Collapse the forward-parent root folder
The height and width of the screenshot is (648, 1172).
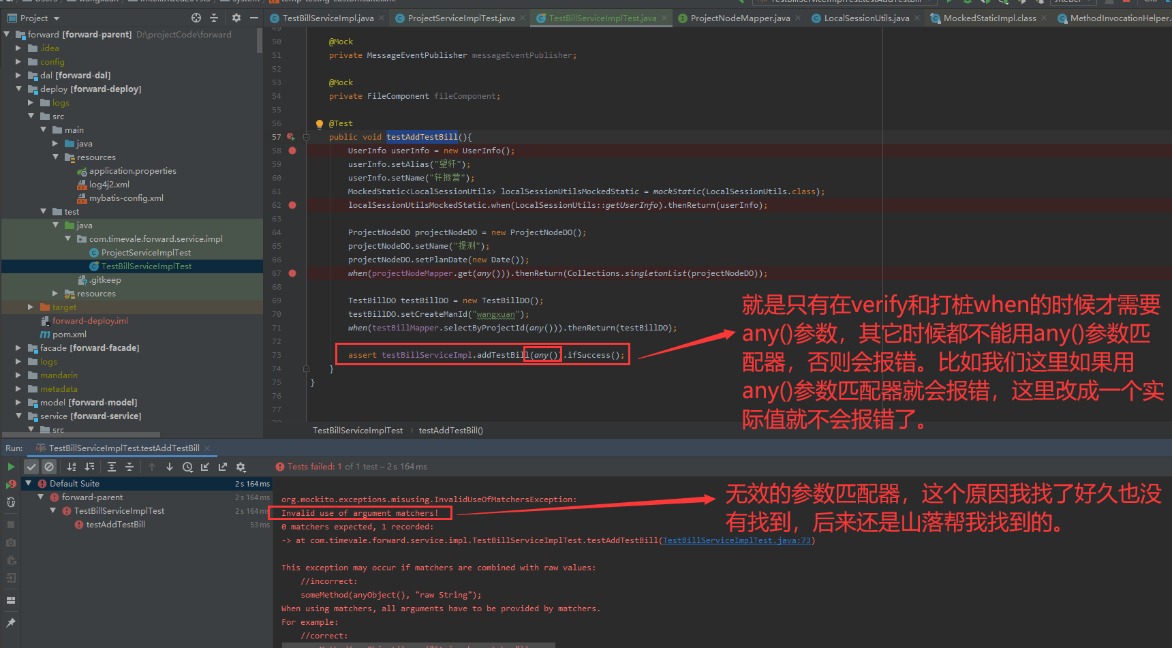point(7,34)
